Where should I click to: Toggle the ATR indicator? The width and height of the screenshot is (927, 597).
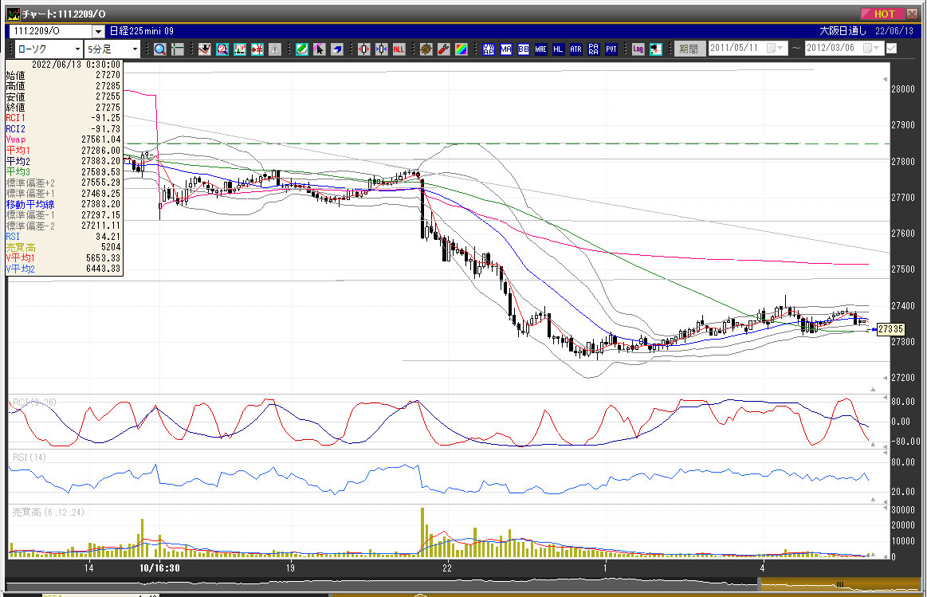point(575,49)
